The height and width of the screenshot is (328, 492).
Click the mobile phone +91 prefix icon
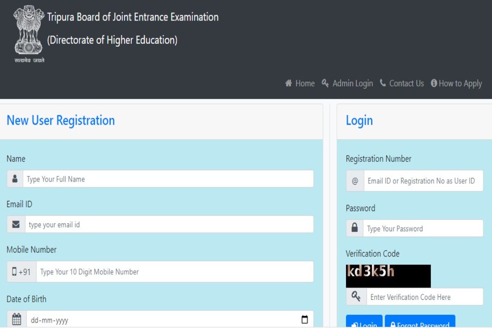21,272
